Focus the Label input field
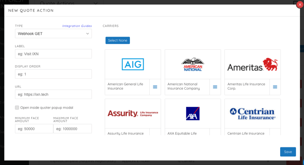The width and height of the screenshot is (304, 165). [x=53, y=54]
